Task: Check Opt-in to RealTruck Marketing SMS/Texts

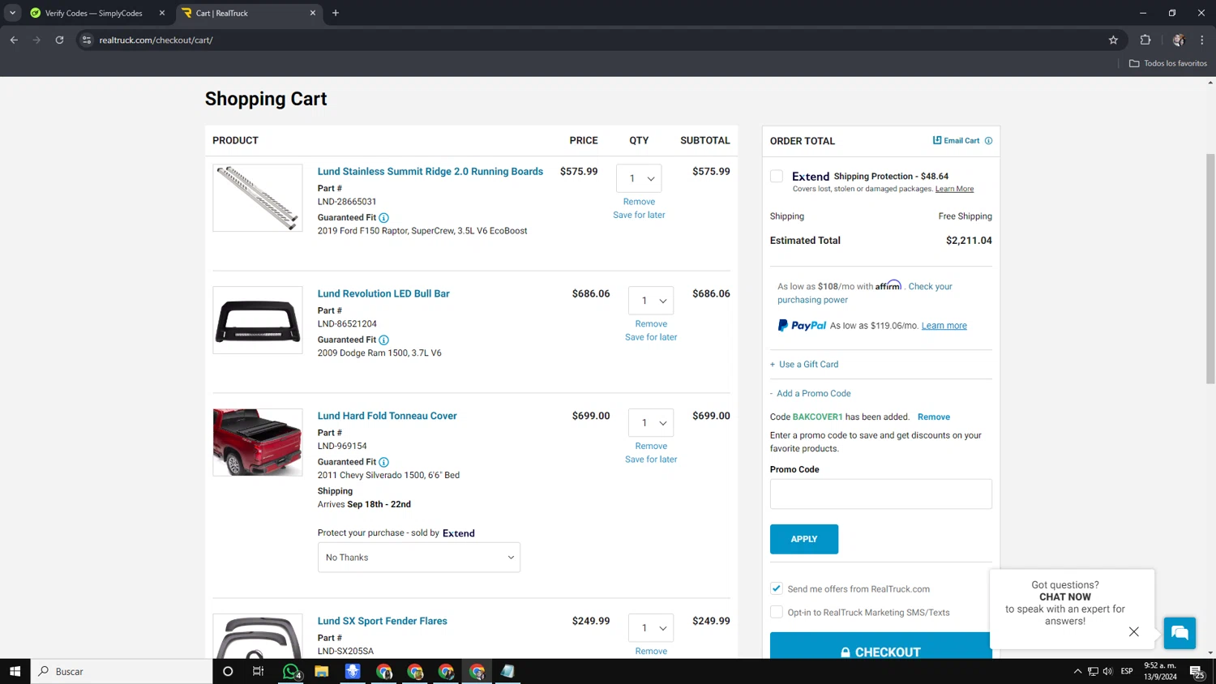Action: coord(777,613)
